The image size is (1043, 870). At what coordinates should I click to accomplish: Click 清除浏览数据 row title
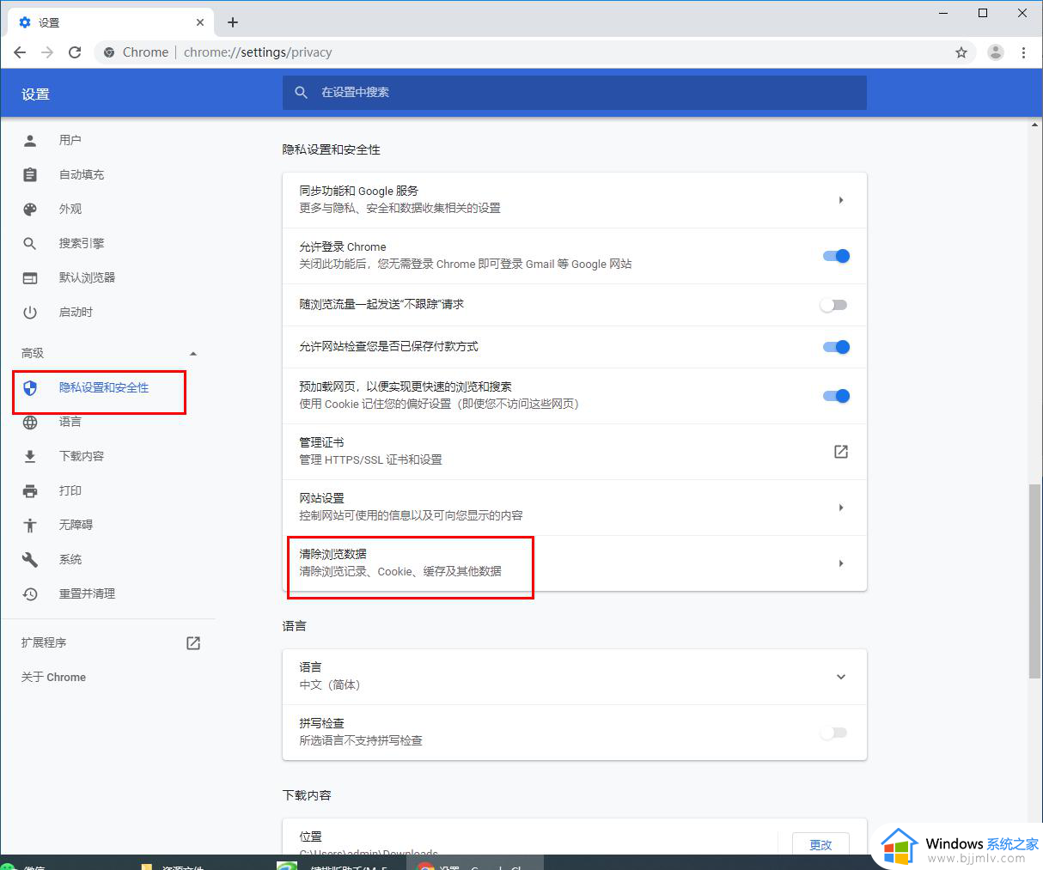tap(333, 554)
